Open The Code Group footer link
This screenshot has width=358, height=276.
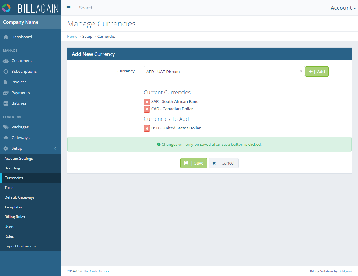(96, 271)
